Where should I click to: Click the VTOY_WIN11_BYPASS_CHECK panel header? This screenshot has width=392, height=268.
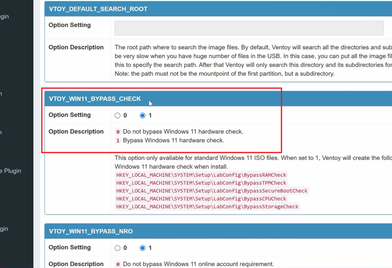click(218, 99)
